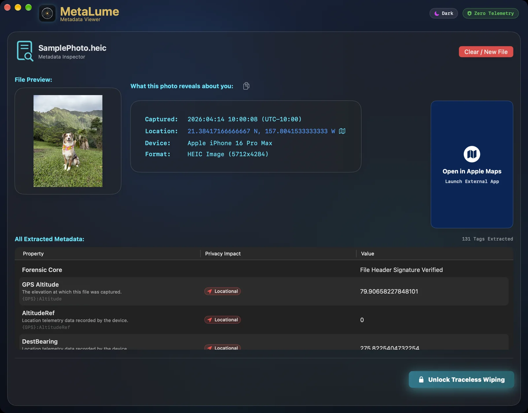Click the macOS yellow minimize window button
Image resolution: width=528 pixels, height=413 pixels.
tap(18, 7)
